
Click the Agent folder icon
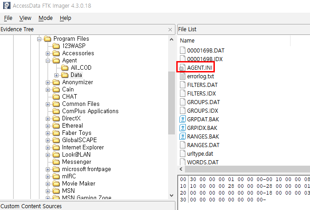coord(56,60)
